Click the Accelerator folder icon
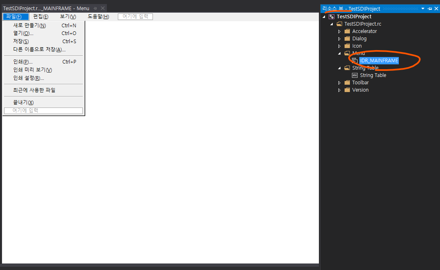 347,31
